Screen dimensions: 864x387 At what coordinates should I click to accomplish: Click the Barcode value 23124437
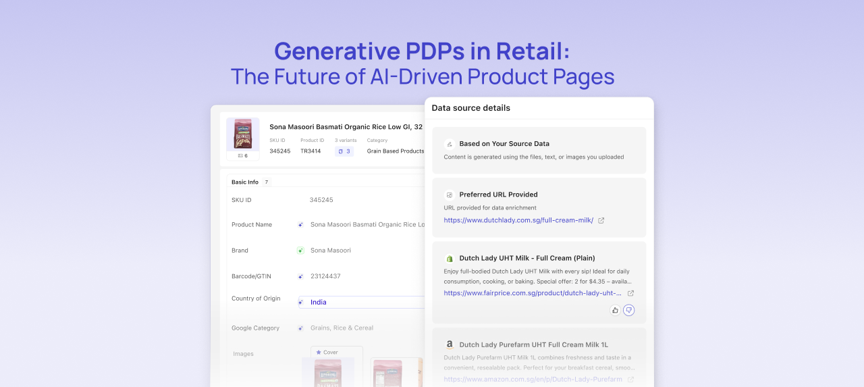[325, 276]
